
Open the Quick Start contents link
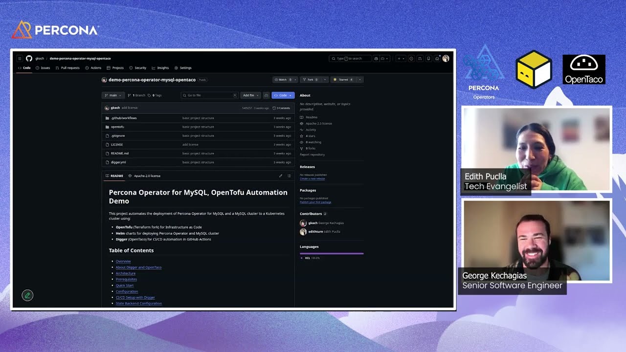pos(125,286)
